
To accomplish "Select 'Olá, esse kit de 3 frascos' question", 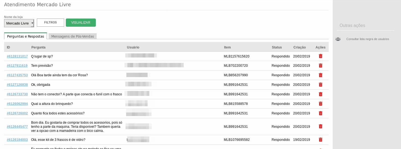I will 58,140.
